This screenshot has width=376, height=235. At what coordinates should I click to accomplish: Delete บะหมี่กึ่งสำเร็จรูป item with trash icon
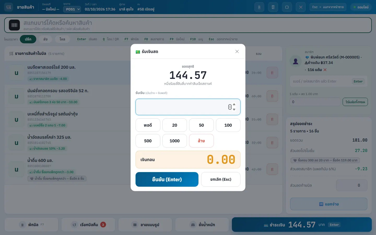pos(272,119)
